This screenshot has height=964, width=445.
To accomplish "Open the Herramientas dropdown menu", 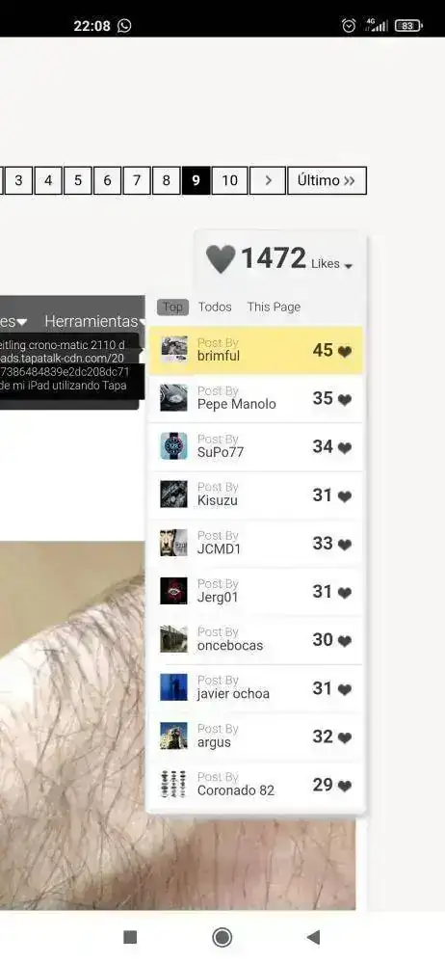I will point(92,321).
